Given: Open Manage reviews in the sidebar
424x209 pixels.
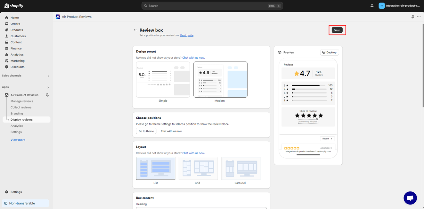Looking at the screenshot, I should pyautogui.click(x=22, y=101).
